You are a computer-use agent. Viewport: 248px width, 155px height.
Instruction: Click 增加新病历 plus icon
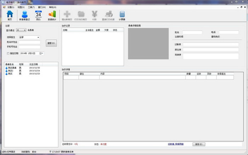(67, 15)
